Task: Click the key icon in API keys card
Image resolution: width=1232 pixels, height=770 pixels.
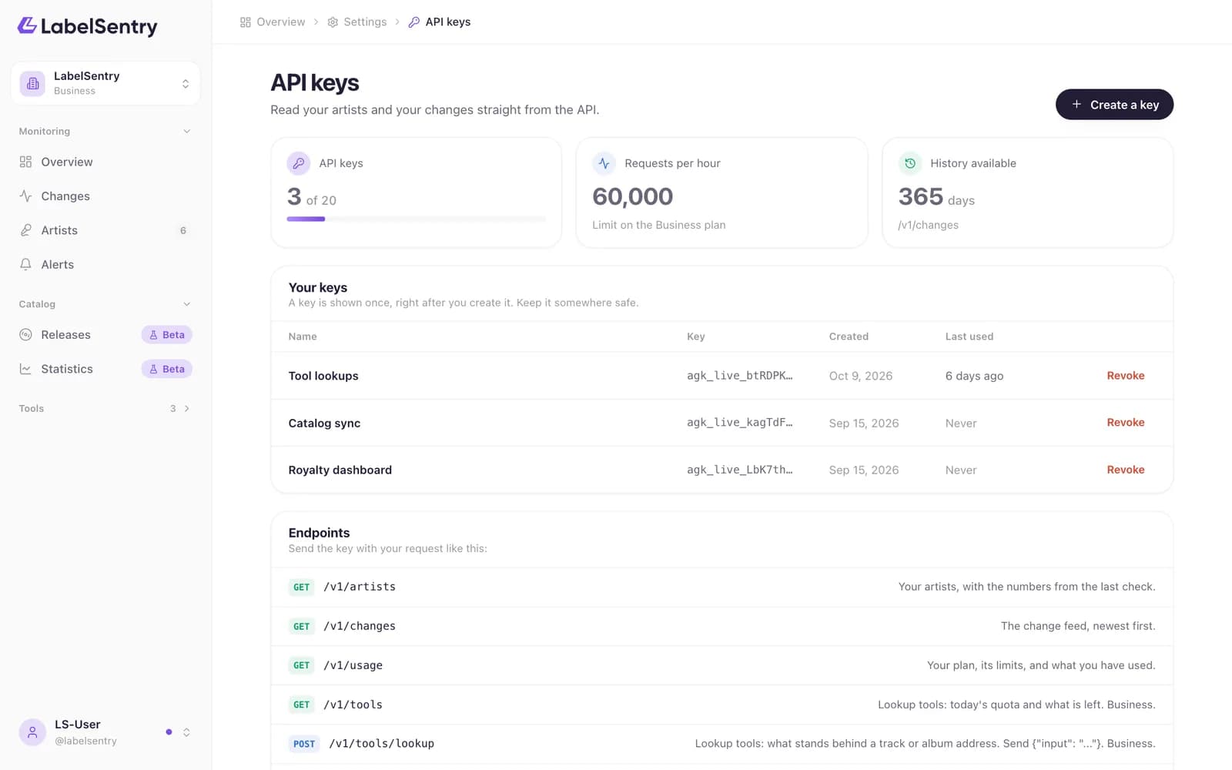Action: tap(298, 163)
